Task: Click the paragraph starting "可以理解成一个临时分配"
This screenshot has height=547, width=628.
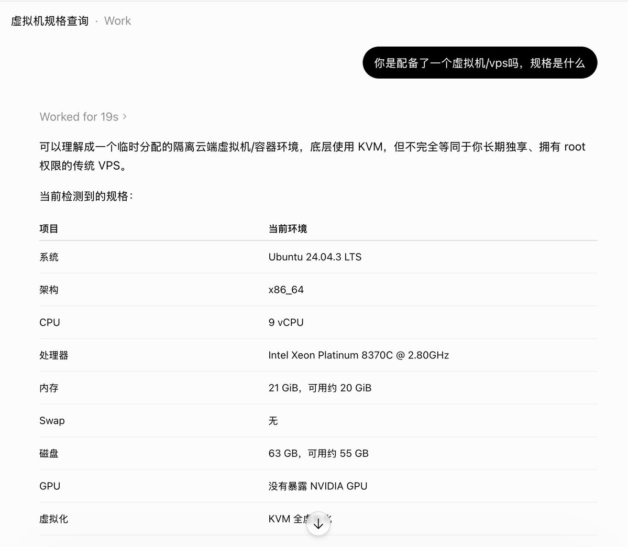Action: point(312,156)
